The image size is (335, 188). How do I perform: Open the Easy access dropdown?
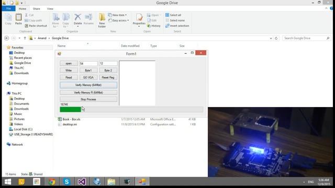[x=118, y=20]
